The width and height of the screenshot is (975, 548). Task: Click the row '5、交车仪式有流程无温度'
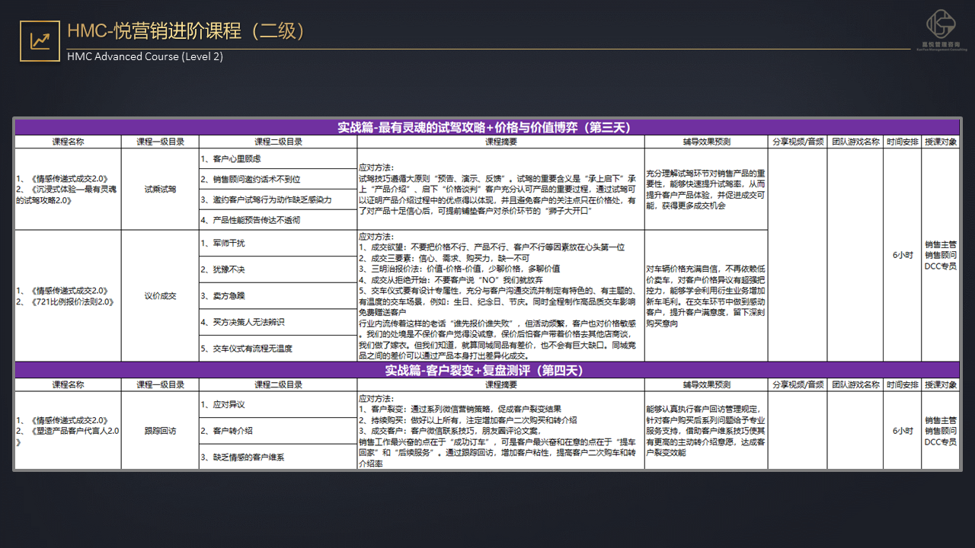pos(277,348)
